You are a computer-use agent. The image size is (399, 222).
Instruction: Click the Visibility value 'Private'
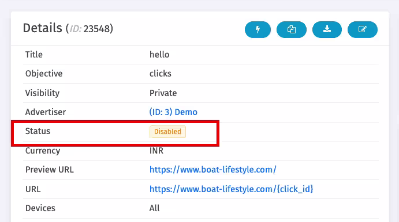tap(163, 93)
